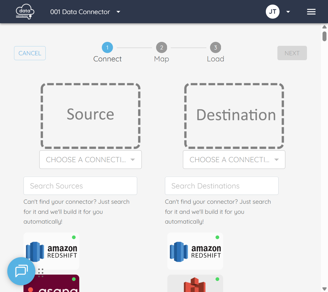This screenshot has height=292, width=328.
Task: Click the CANCEL button
Action: (x=30, y=53)
